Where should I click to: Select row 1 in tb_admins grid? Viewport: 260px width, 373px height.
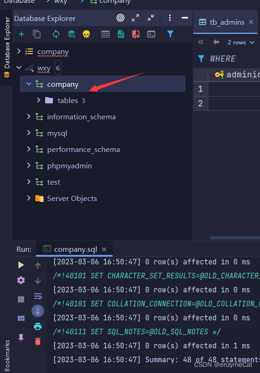coord(200,89)
